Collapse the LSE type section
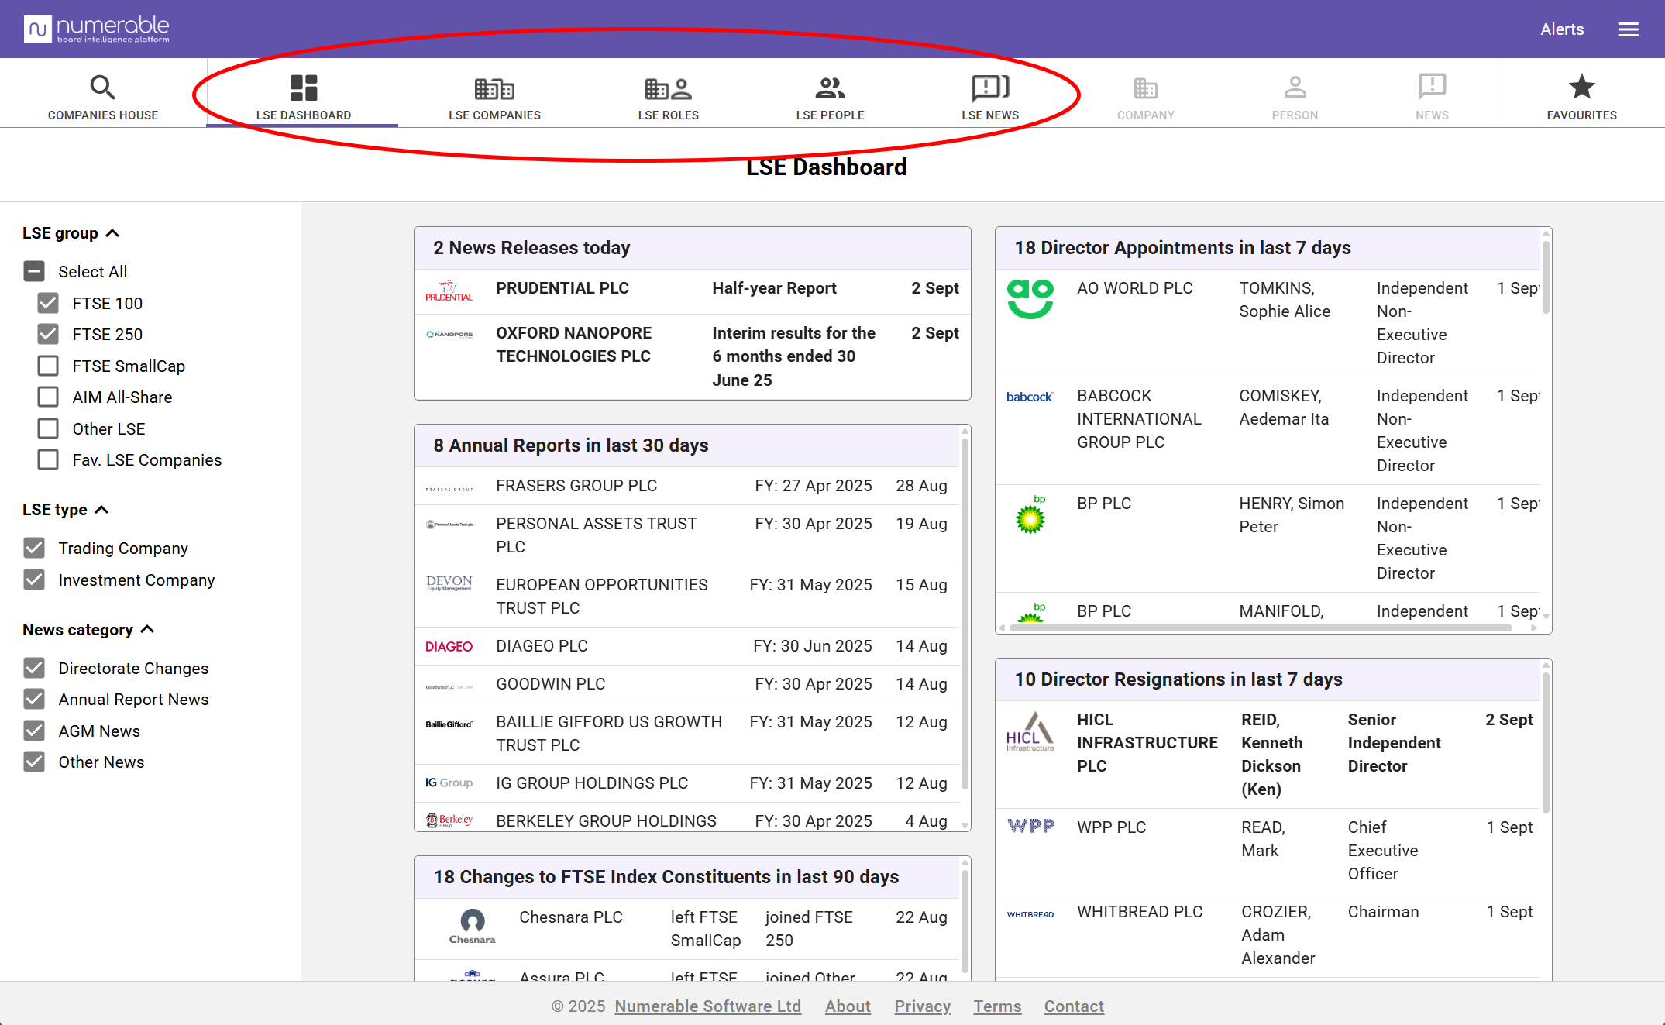The width and height of the screenshot is (1665, 1025). (101, 510)
